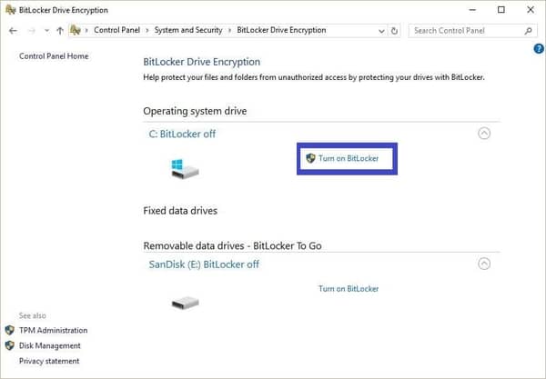Select BitLocker Drive Encryption breadcrumb
This screenshot has width=546, height=379.
281,30
